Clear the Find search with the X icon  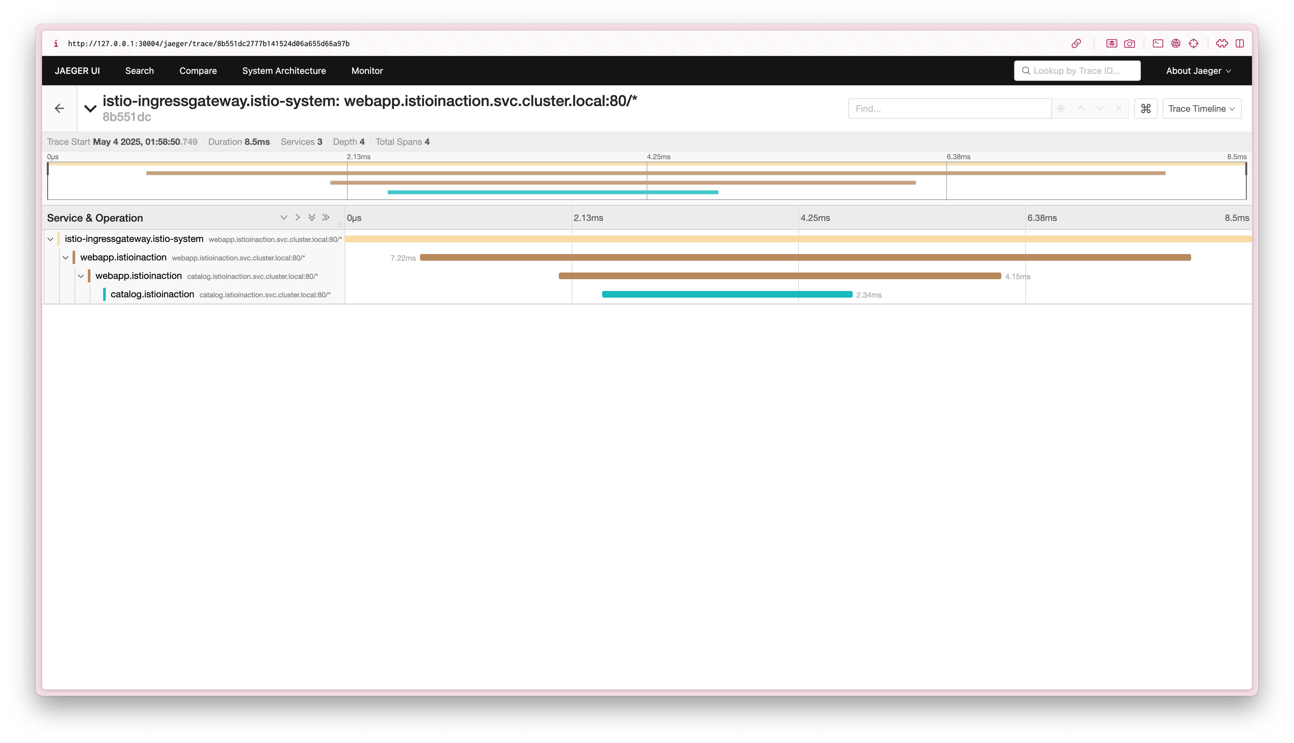point(1119,108)
